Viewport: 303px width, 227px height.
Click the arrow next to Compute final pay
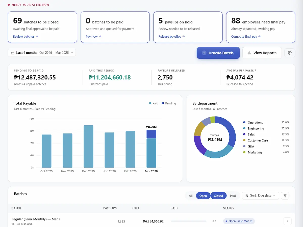tap(260, 37)
